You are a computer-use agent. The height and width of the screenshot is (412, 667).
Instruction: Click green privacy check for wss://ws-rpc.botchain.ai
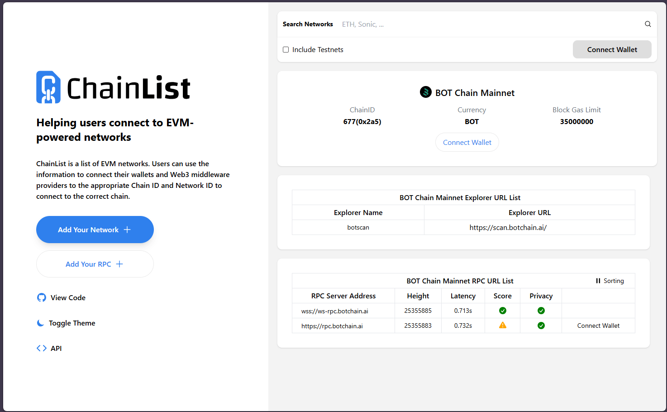coord(541,311)
